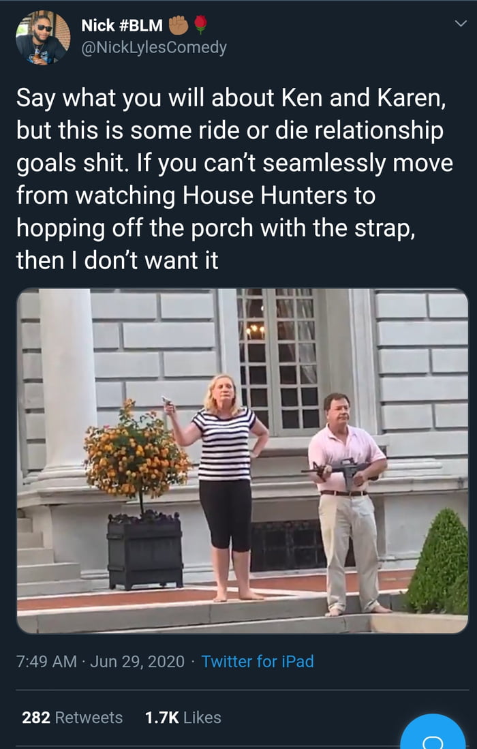Open the tweet options chevron top right

[459, 22]
